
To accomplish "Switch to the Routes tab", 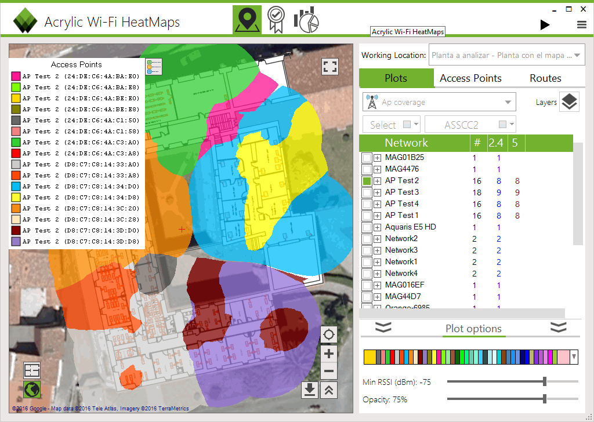I will (x=545, y=78).
